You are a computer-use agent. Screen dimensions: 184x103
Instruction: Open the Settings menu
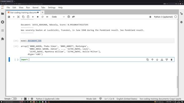(52, 7)
